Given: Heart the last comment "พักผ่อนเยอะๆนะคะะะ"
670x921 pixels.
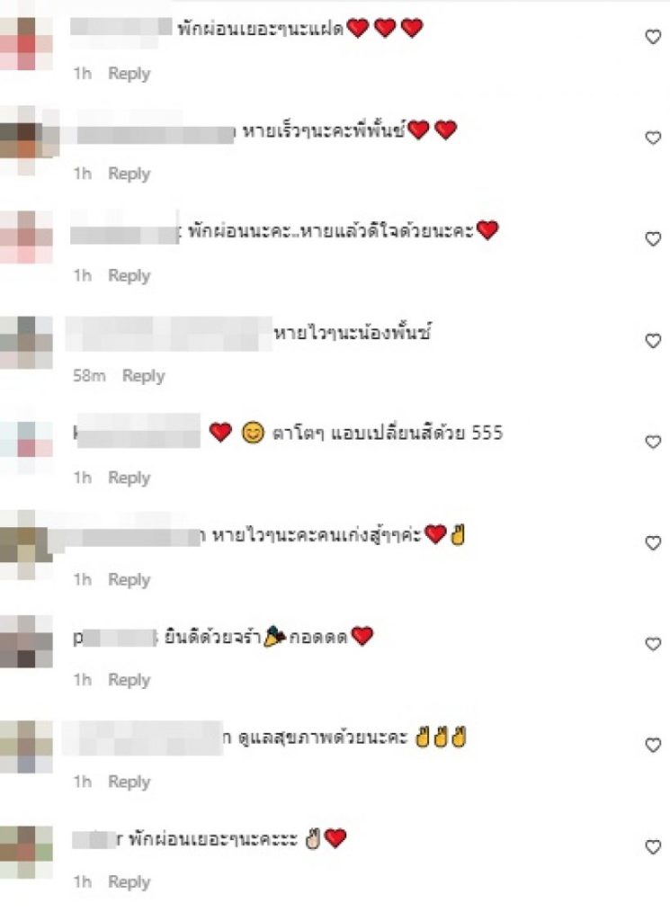Looking at the screenshot, I should click(x=653, y=846).
